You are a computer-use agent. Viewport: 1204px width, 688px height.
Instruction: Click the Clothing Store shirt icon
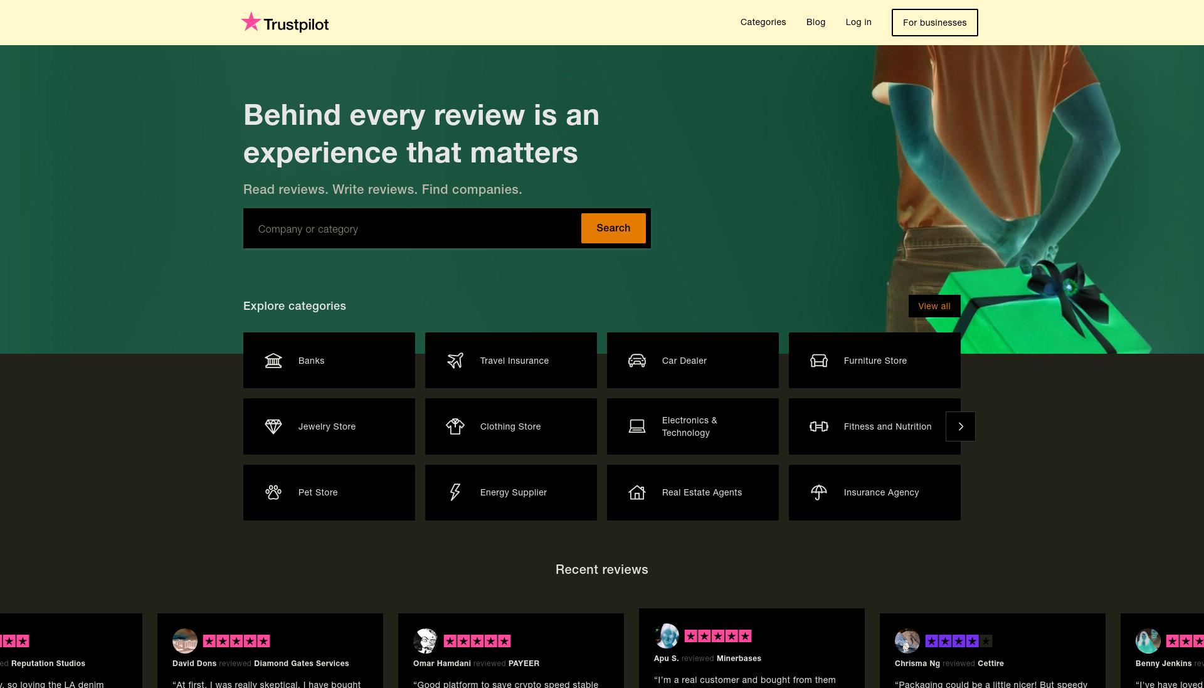coord(455,426)
